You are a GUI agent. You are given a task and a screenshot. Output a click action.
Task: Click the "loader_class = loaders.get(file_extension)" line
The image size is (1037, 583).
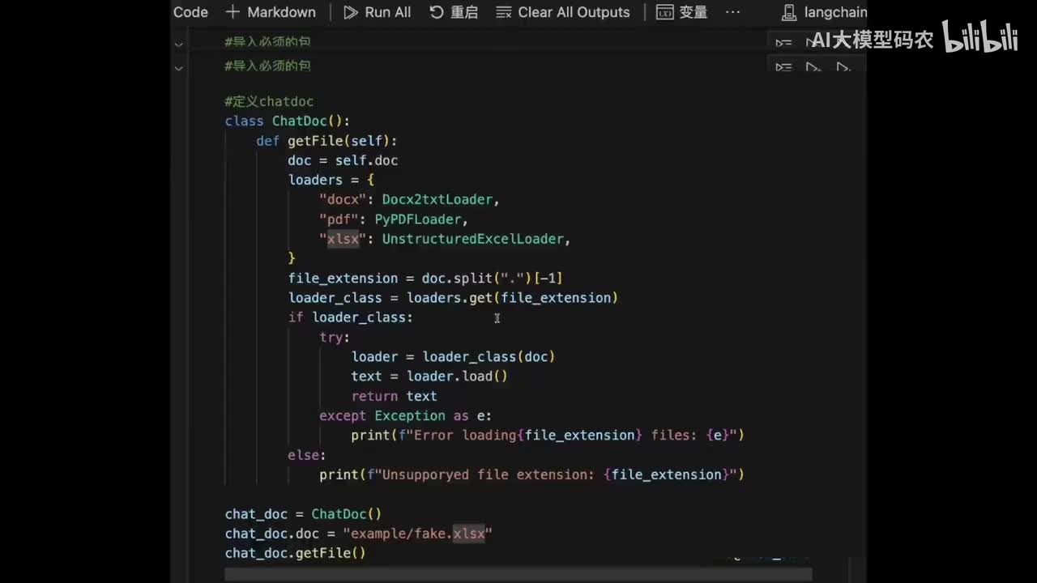point(453,298)
